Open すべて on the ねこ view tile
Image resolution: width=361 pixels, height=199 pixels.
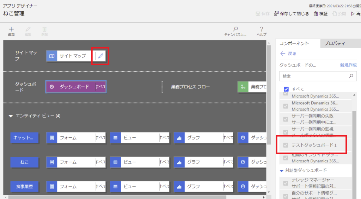pyautogui.click(x=164, y=162)
